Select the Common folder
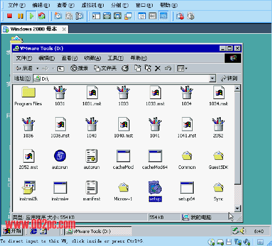The width and height of the screenshot is (272, 246). (x=187, y=159)
